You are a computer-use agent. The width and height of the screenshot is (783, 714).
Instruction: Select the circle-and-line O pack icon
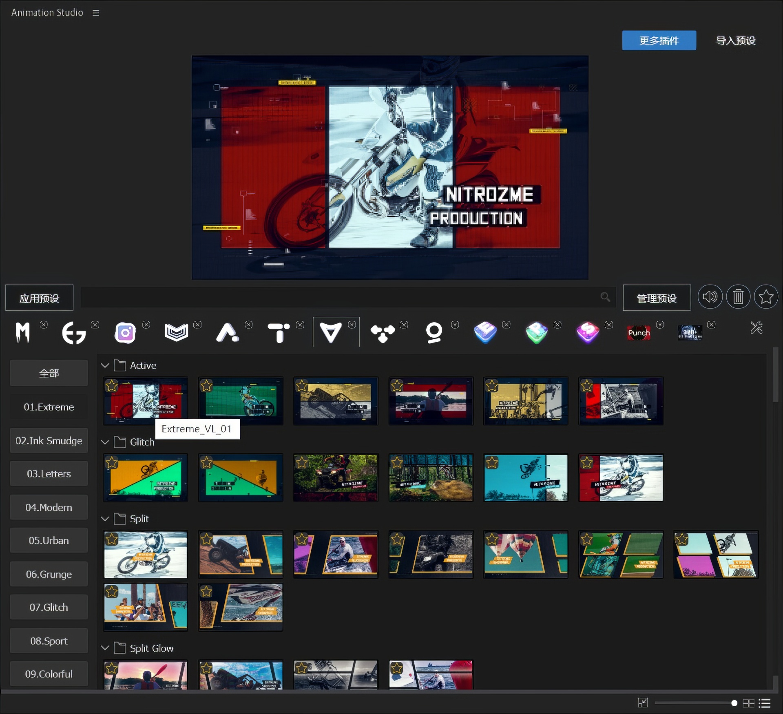(x=434, y=333)
